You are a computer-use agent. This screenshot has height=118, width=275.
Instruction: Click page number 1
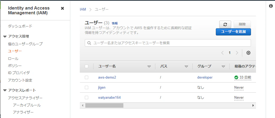(230, 53)
